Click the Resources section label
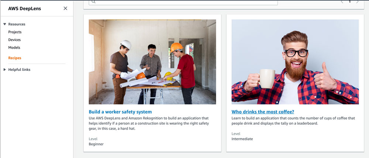 point(17,24)
